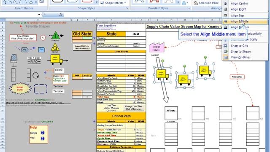Open the Text Effects dropdown
The image size is (270, 152).
185,3
